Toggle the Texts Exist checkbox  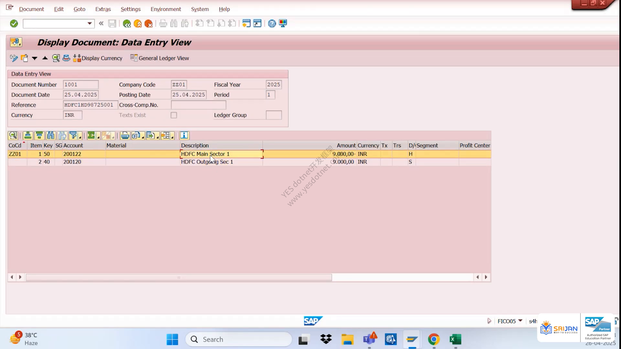[174, 115]
